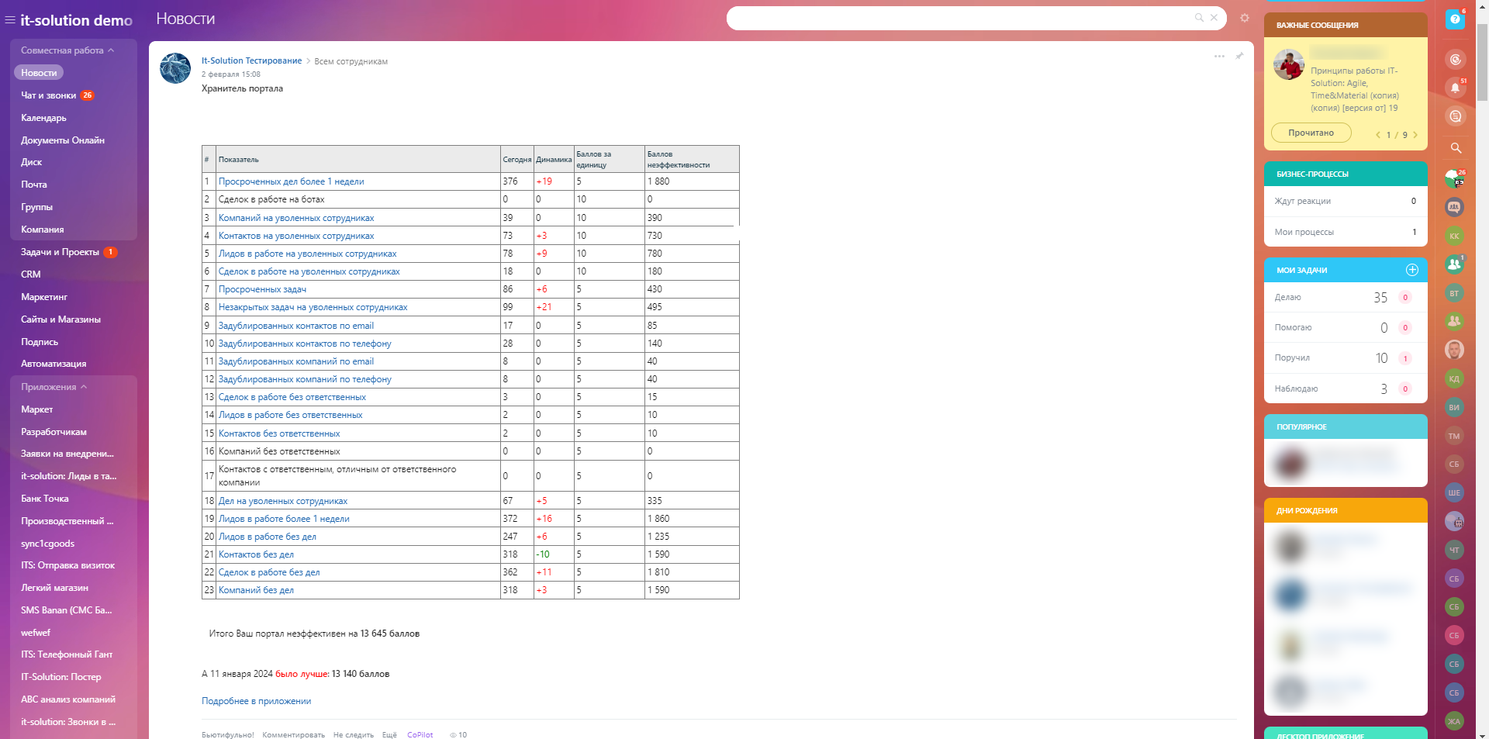1489x739 pixels.
Task: Open the KK user chat avatar
Action: pos(1454,236)
